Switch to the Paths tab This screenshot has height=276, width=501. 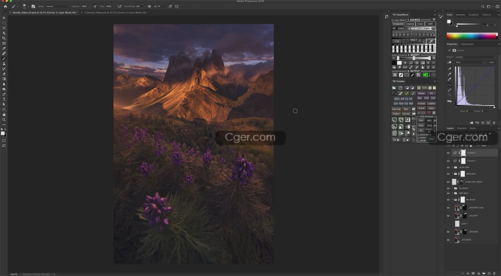473,128
